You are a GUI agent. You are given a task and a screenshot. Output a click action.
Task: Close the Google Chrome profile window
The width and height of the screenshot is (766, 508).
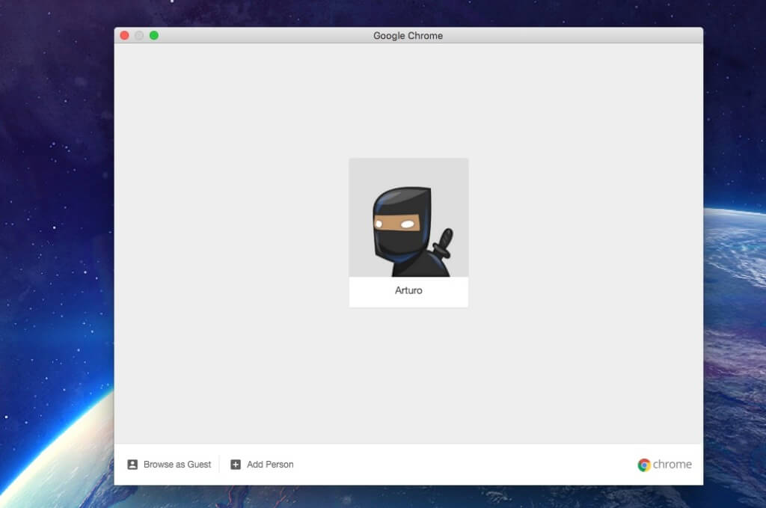point(125,35)
